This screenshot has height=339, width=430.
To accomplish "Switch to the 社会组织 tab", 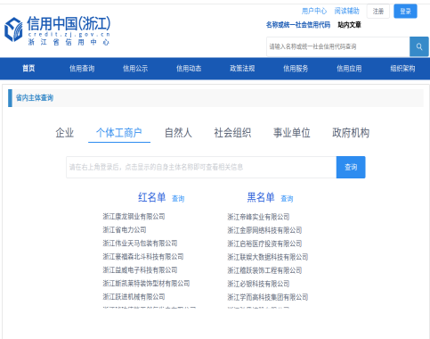I will [232, 133].
